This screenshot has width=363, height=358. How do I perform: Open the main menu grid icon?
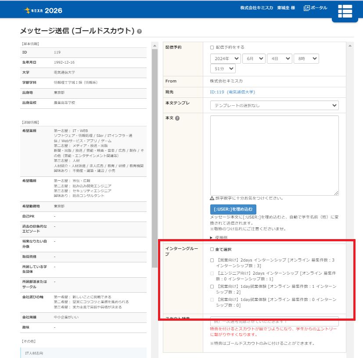tap(345, 11)
